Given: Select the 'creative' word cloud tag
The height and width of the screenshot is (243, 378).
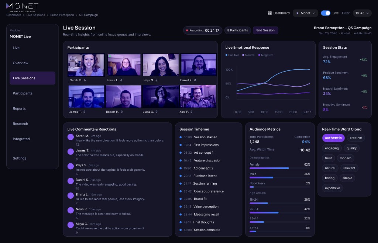Looking at the screenshot, I should click(x=355, y=138).
